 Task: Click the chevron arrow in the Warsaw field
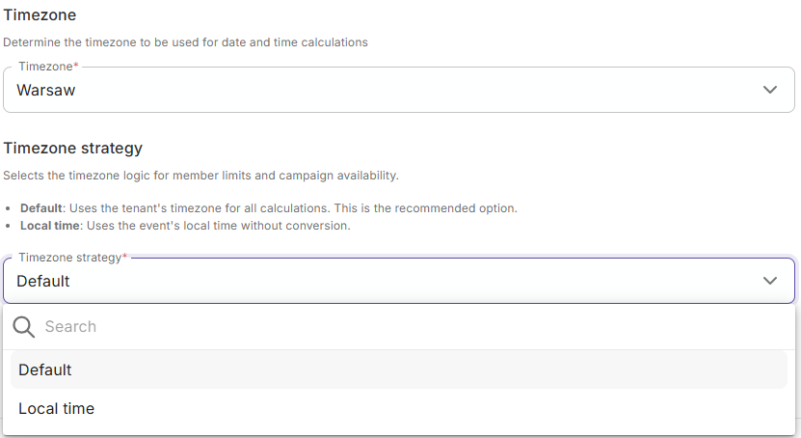pyautogui.click(x=770, y=90)
